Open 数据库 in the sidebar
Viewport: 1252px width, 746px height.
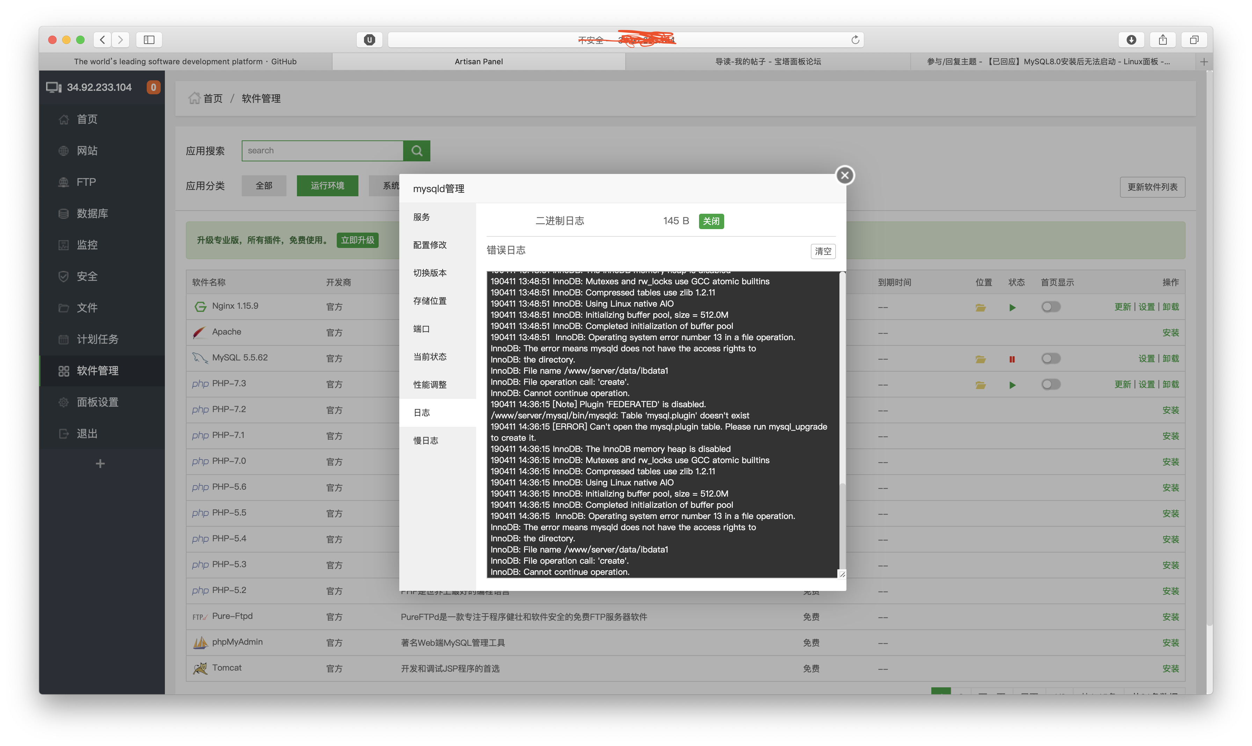[x=102, y=214]
